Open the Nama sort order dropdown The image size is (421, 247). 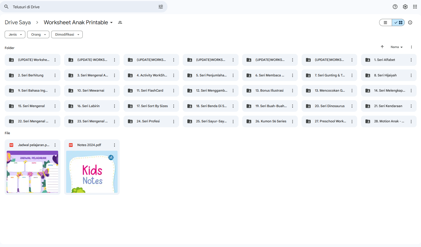[x=396, y=47]
